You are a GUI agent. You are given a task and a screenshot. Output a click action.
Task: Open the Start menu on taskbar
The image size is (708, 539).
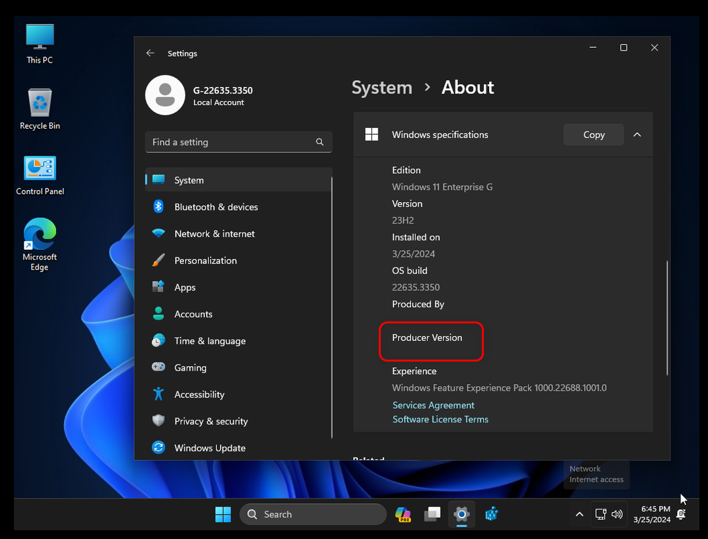(x=223, y=514)
